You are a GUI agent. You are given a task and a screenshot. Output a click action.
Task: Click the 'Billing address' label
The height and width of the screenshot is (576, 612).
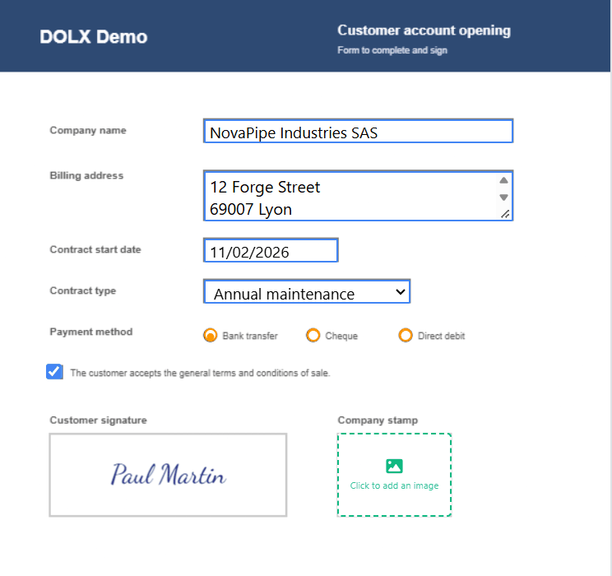point(86,176)
